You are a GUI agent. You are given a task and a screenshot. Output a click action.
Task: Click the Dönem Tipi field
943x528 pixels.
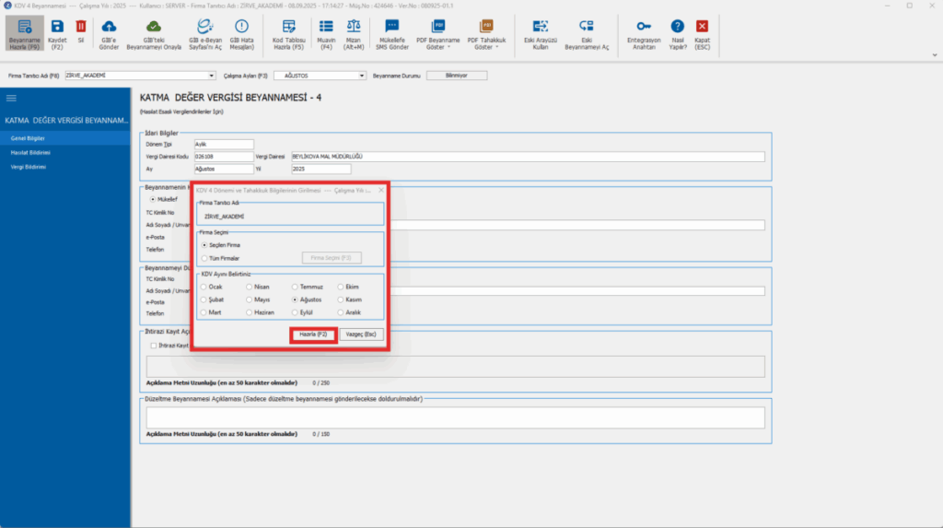tap(224, 145)
